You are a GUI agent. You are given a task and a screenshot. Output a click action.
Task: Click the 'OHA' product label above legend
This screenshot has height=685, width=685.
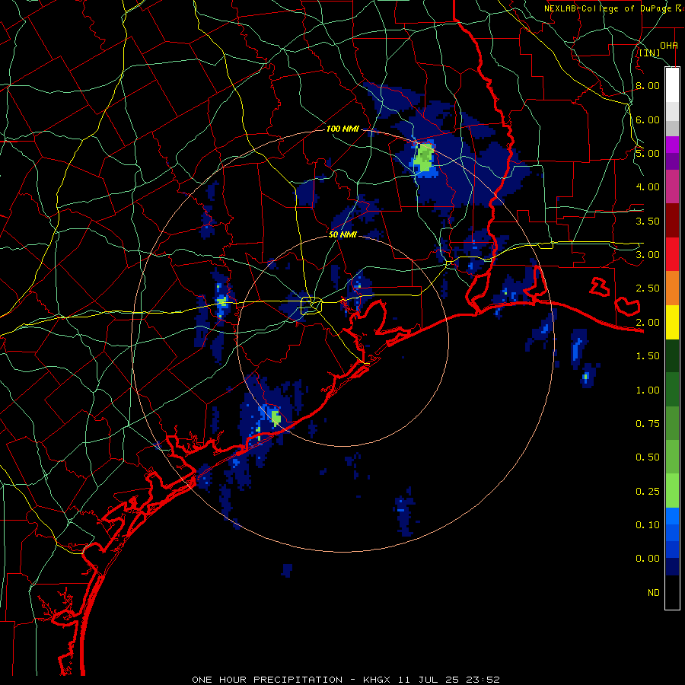[x=669, y=45]
